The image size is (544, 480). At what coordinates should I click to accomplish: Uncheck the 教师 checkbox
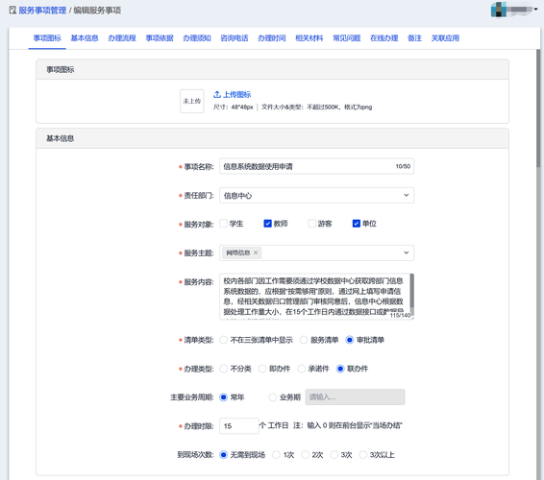[x=267, y=224]
